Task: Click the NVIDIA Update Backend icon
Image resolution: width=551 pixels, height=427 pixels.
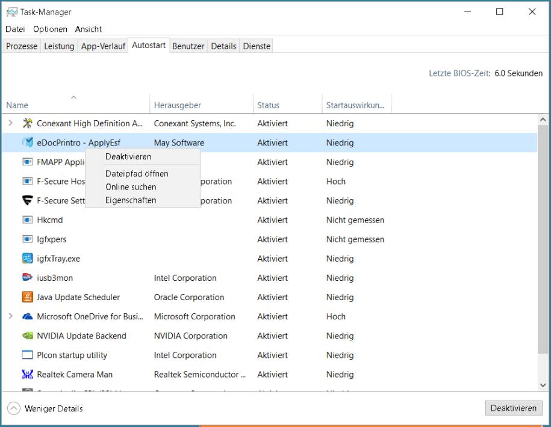Action: [27, 336]
